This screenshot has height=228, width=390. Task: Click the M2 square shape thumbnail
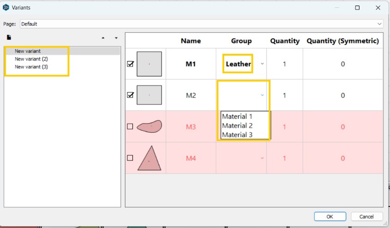point(149,95)
